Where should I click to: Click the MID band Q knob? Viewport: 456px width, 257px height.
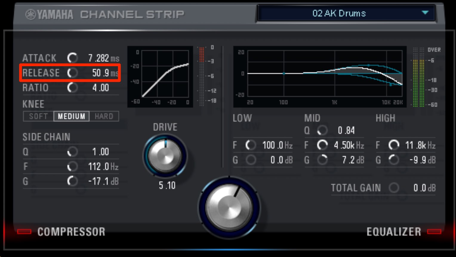coord(322,130)
